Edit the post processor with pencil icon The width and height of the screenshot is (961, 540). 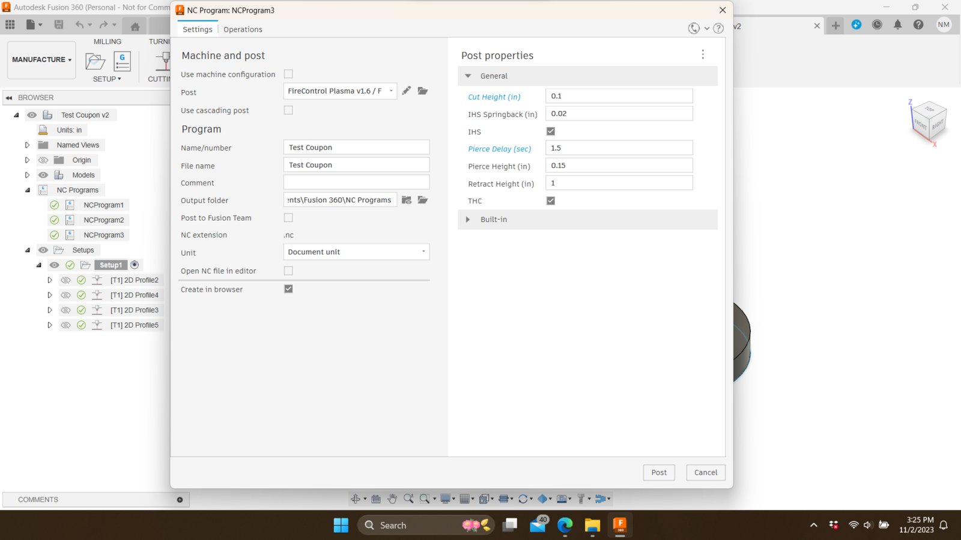coord(407,91)
